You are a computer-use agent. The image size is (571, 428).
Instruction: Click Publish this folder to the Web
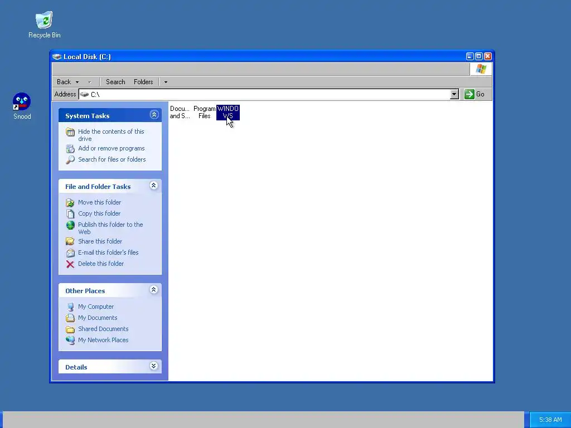[110, 228]
